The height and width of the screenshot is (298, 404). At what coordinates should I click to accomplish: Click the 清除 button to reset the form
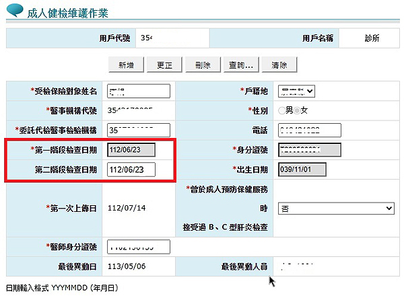[279, 65]
